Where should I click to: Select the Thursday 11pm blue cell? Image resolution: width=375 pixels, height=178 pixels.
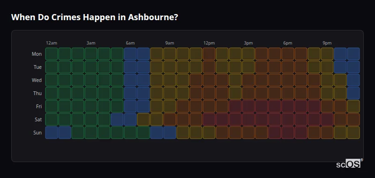click(353, 93)
